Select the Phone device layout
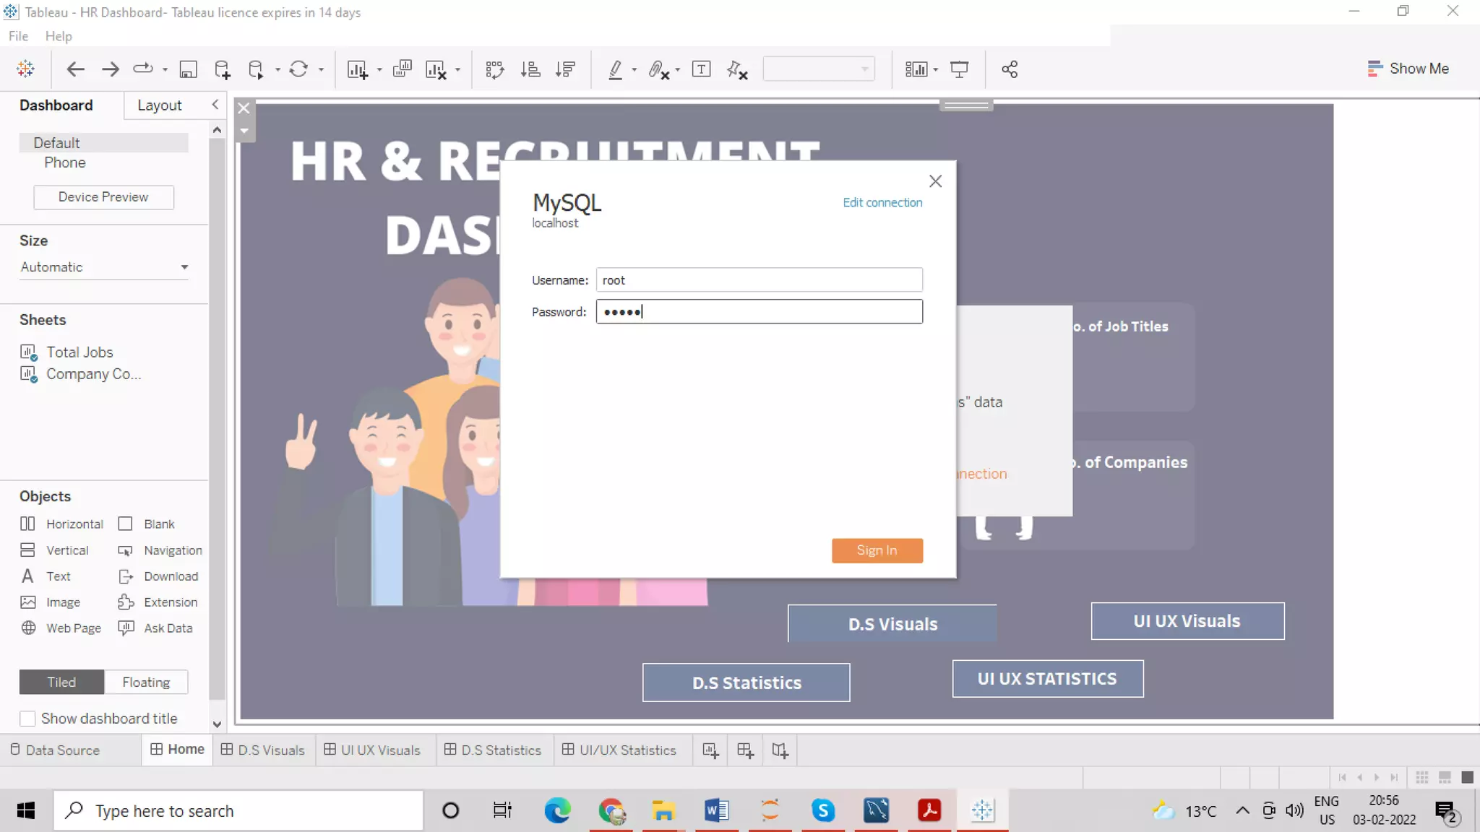 point(65,163)
